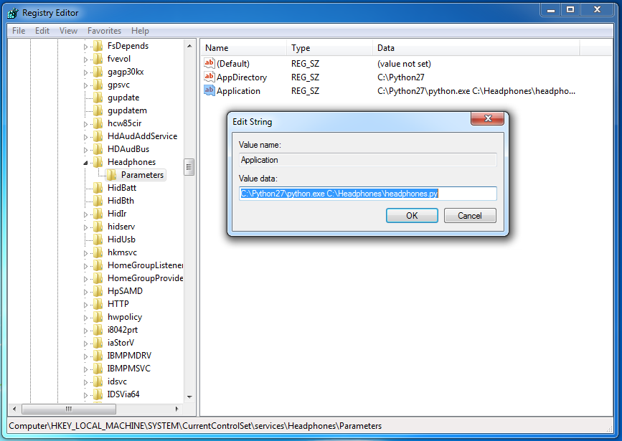Viewport: 622px width, 441px height.
Task: Click the hidserv folder icon
Action: coord(98,227)
